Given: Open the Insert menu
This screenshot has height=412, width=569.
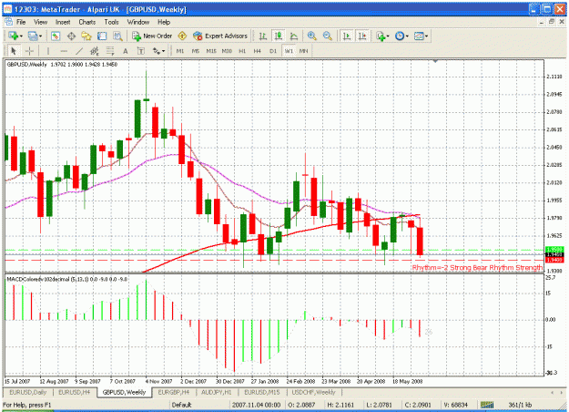Looking at the screenshot, I should [63, 22].
